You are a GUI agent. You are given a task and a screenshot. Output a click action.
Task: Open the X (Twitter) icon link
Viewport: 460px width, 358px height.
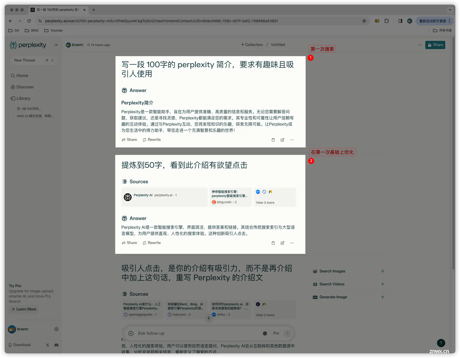point(48,345)
